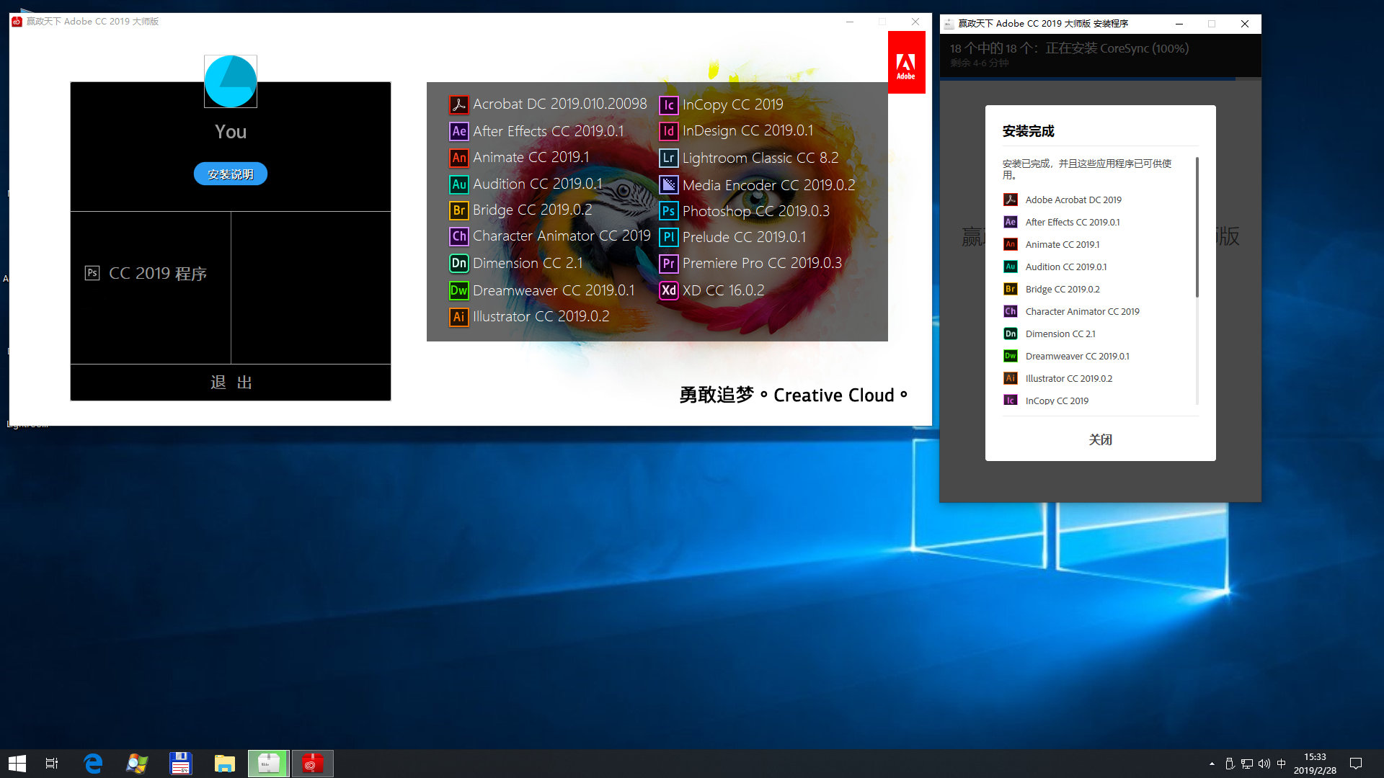Screen dimensions: 1384x778
Task: Click the Illustrator Ai icon
Action: pyautogui.click(x=458, y=317)
